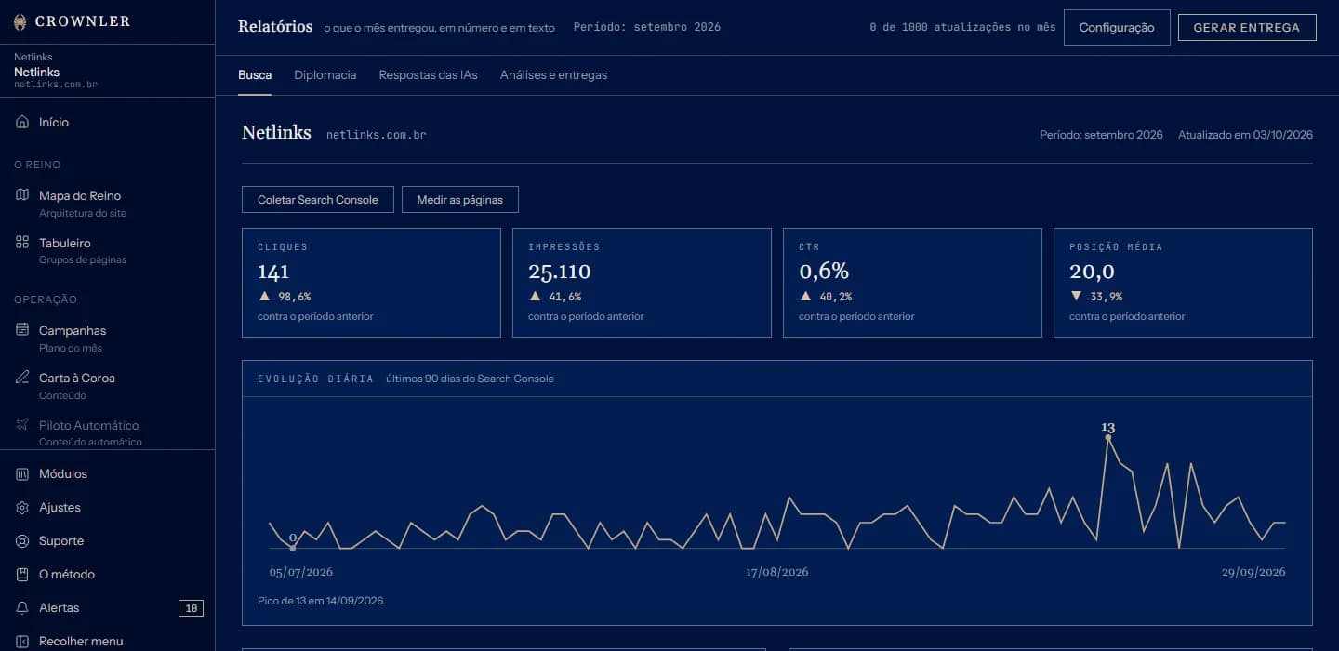Open Piloto Automático menu item
1339x651 pixels.
(107, 432)
